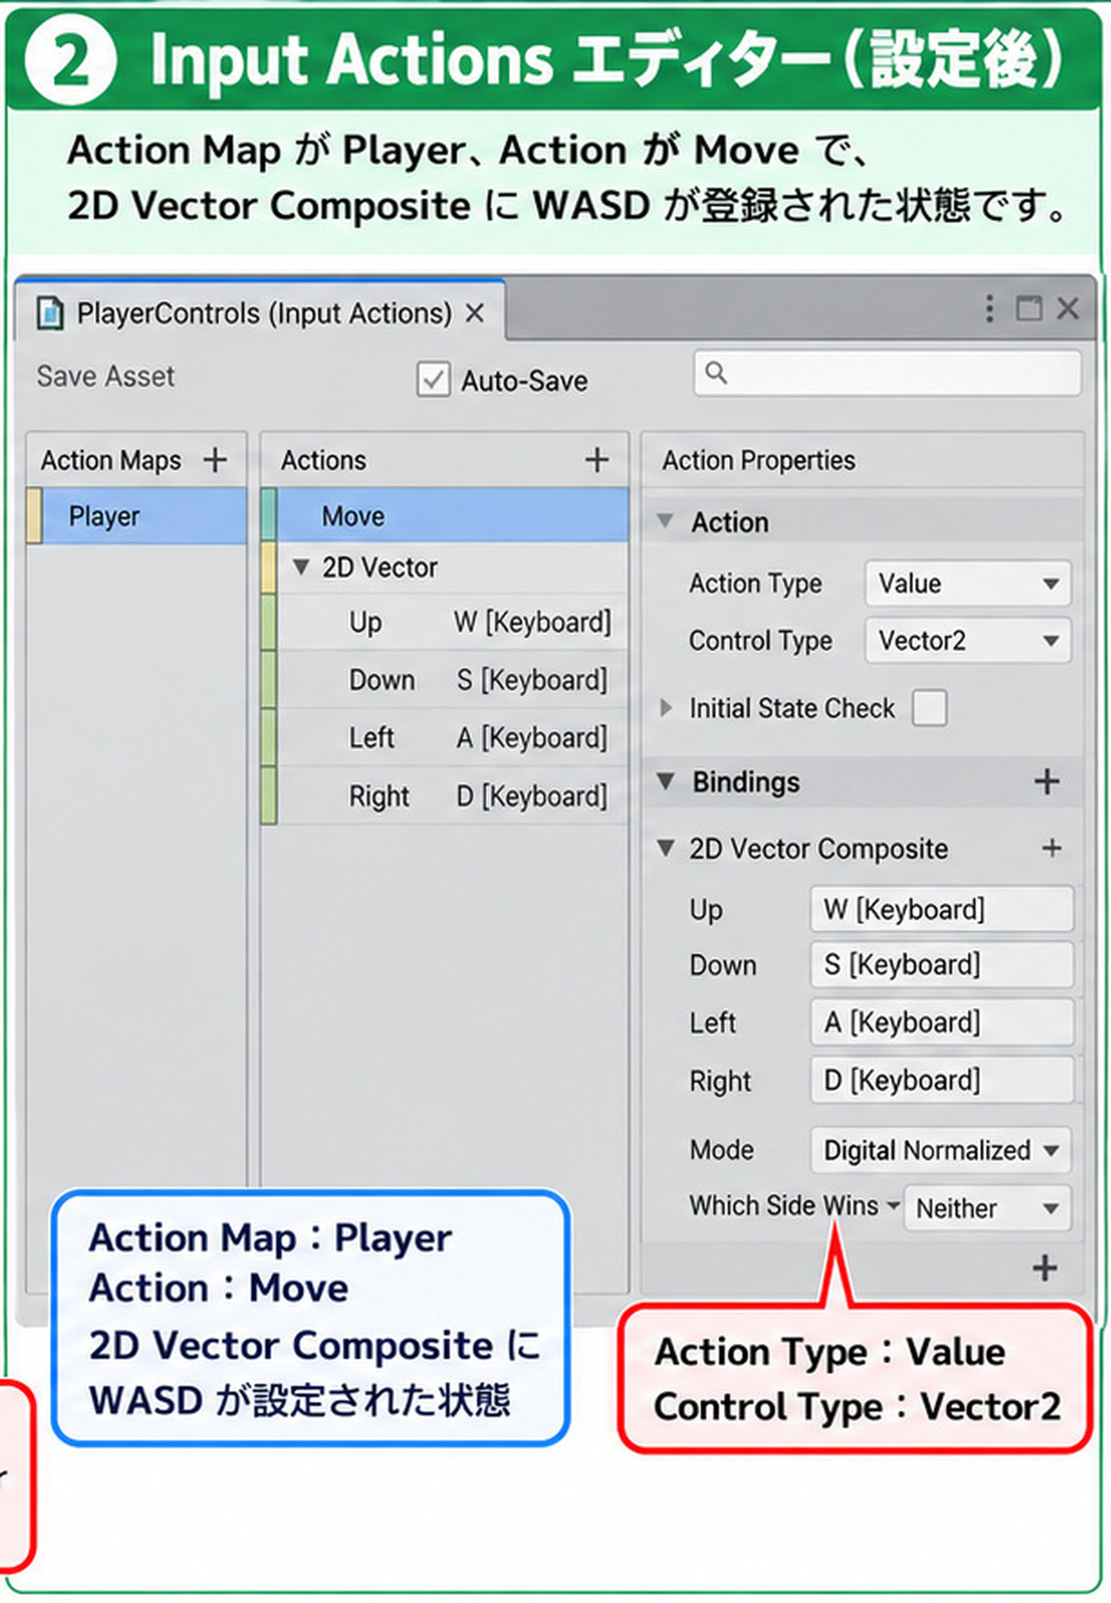Open the Neither dropdown for side wins
The image size is (1111, 1603).
tap(987, 1208)
